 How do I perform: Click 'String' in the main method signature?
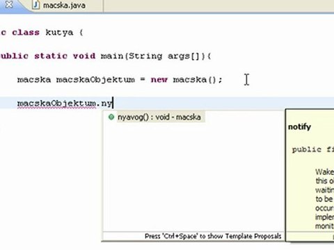(x=145, y=56)
